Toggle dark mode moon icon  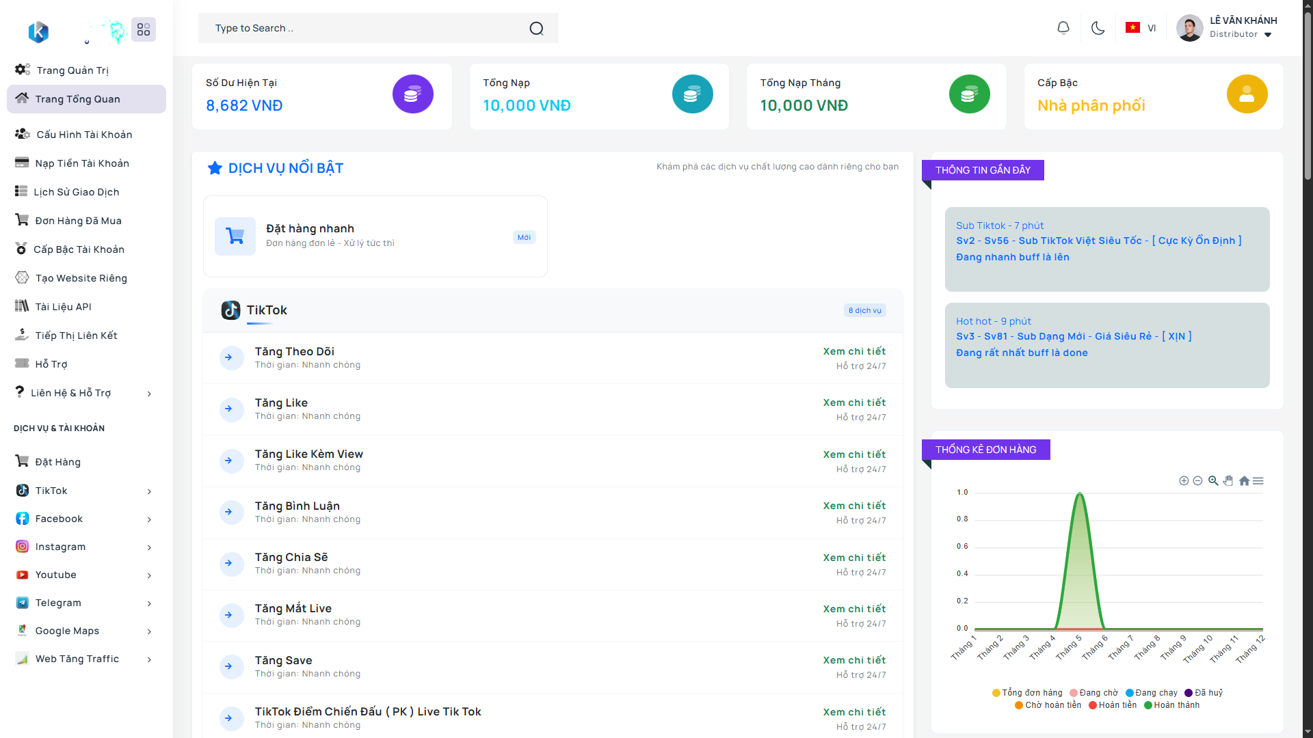point(1098,28)
